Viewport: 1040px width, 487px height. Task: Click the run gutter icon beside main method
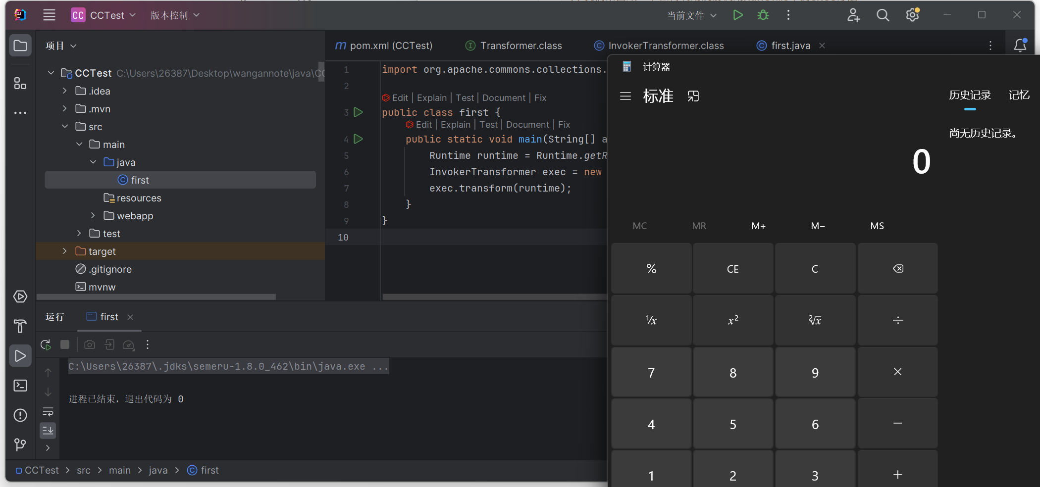(x=359, y=139)
